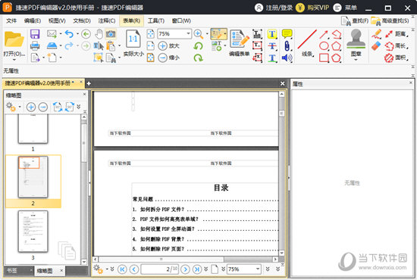This screenshot has height=280, width=417.
Task: Open the 工具(T) menu
Action: coord(156,20)
